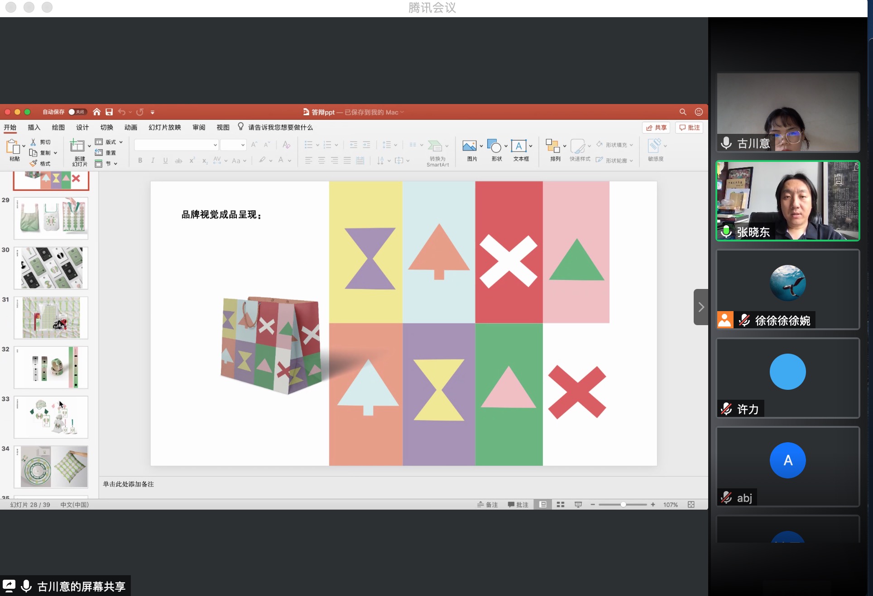Open the 形状 shapes tool
The width and height of the screenshot is (873, 596).
click(x=494, y=146)
